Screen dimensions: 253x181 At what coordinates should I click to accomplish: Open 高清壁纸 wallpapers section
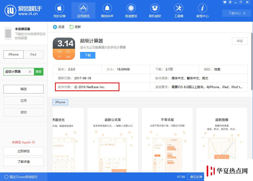(131, 11)
